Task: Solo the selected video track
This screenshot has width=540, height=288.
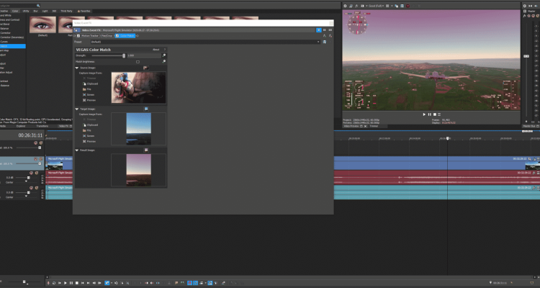Action: point(40,159)
